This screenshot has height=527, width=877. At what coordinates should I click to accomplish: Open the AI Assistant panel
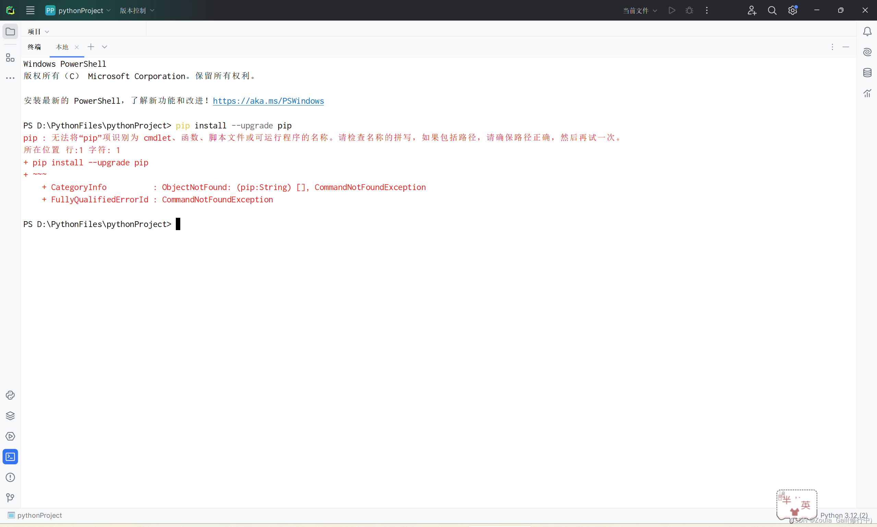[x=867, y=52]
